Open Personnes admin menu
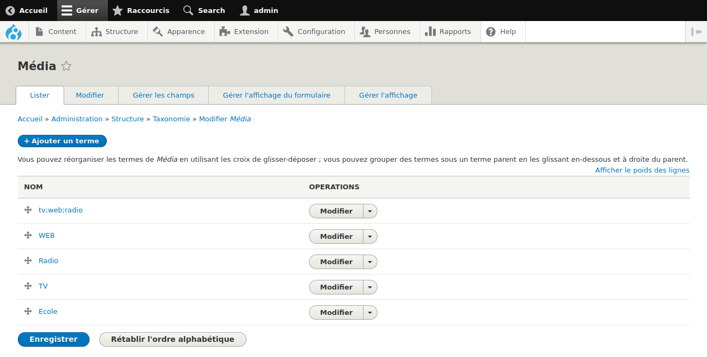This screenshot has height=357, width=707. coord(386,32)
